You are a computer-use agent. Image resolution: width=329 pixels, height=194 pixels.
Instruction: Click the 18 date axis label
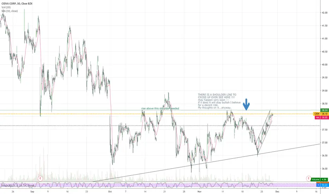pos(242,192)
